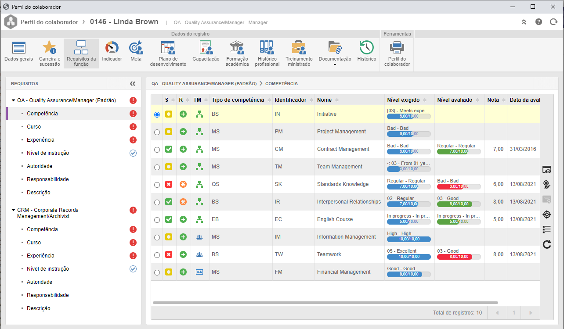
Task: Click Information Management required level bar
Action: 409,240
